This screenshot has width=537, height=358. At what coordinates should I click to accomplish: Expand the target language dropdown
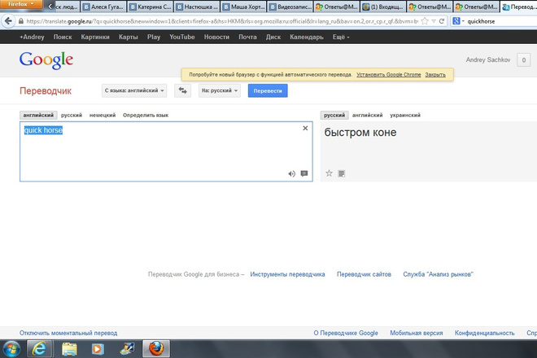[220, 91]
